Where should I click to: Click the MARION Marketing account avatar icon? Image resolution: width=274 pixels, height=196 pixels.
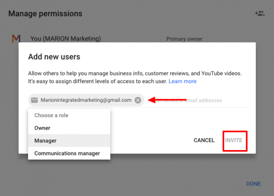pyautogui.click(x=16, y=39)
